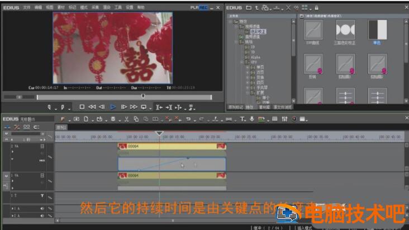The width and height of the screenshot is (409, 230).
Task: Open the voice-over microphone tool
Action: (251, 119)
